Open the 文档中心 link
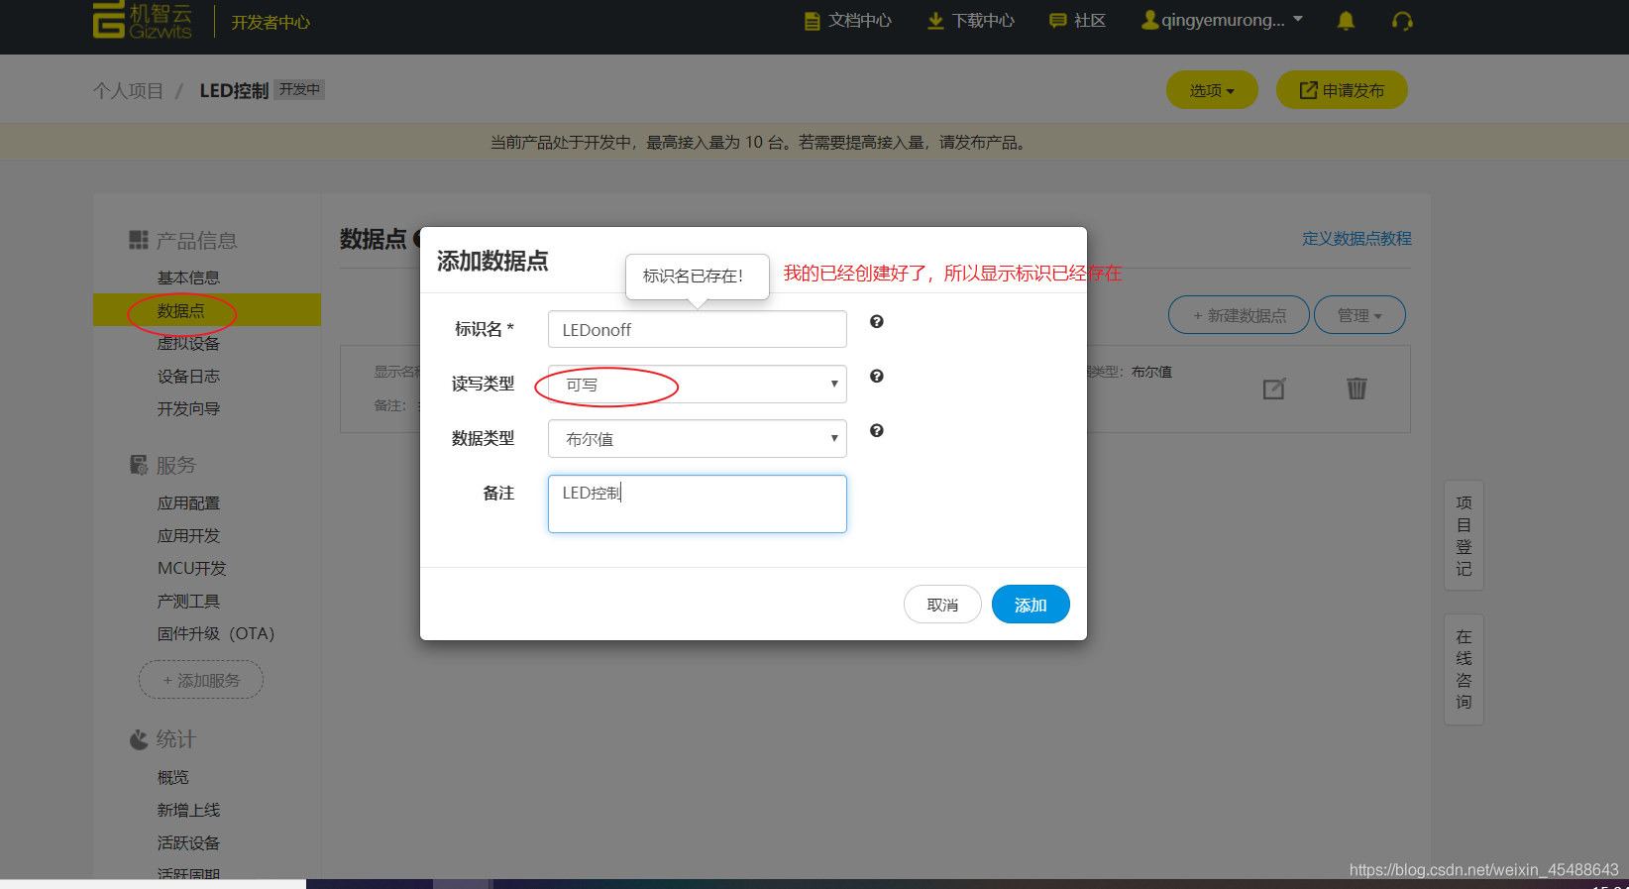Viewport: 1629px width, 889px height. click(860, 21)
